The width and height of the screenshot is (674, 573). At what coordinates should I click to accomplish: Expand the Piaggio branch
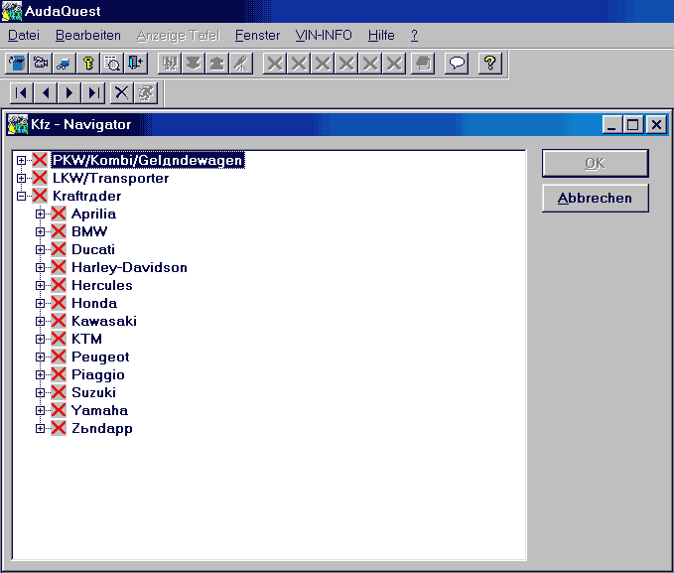tap(40, 374)
